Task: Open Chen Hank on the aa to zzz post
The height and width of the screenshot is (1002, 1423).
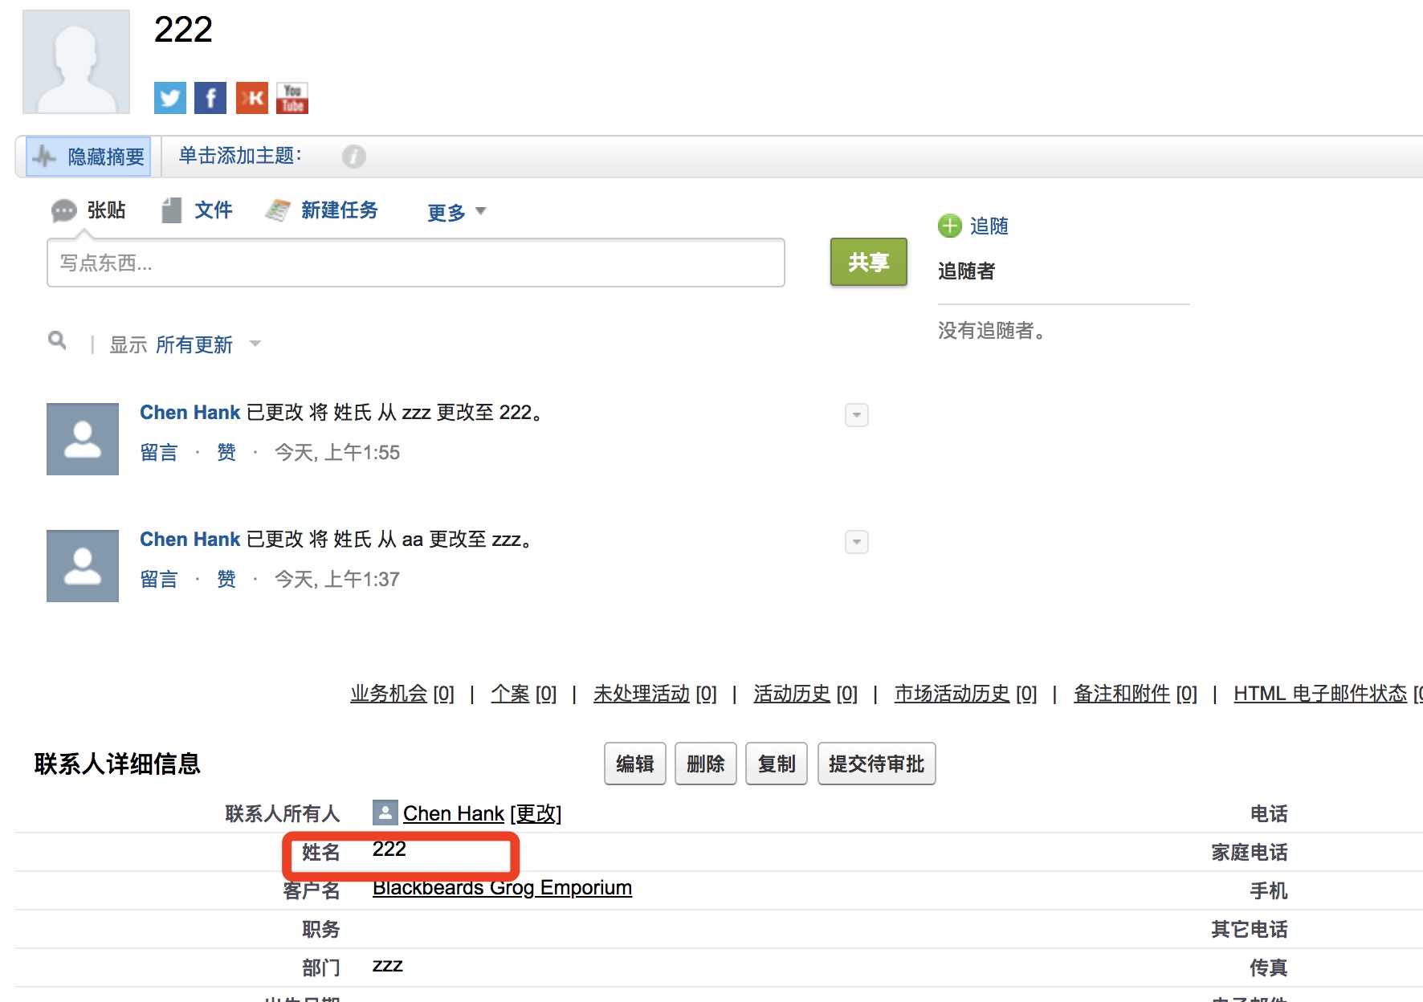Action: click(x=190, y=540)
